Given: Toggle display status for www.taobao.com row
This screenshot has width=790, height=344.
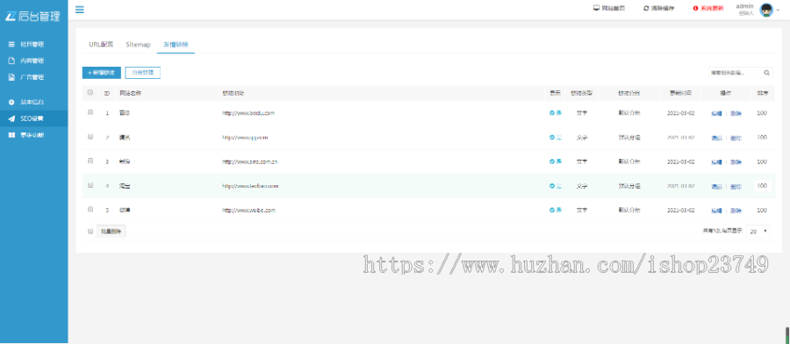Looking at the screenshot, I should [556, 186].
